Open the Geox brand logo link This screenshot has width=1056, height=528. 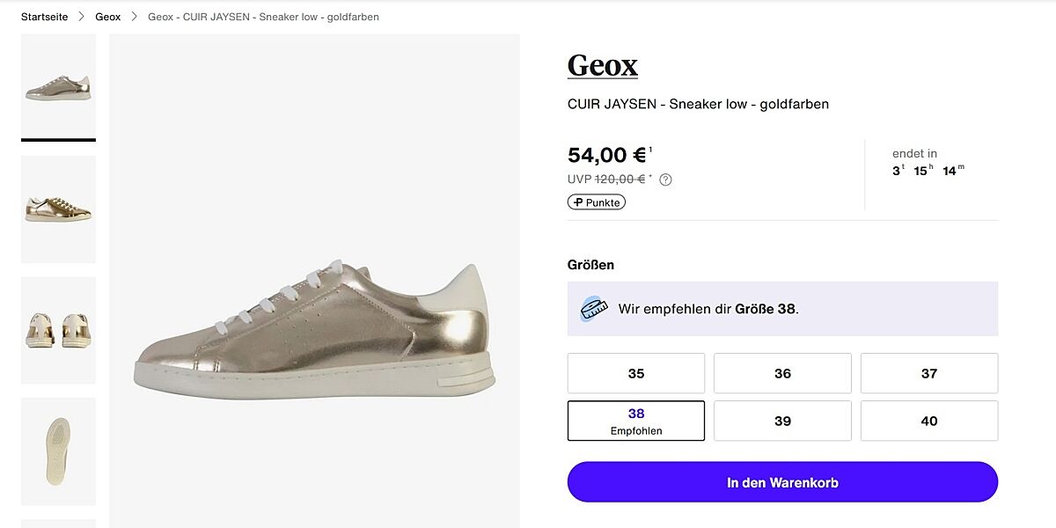coord(603,66)
